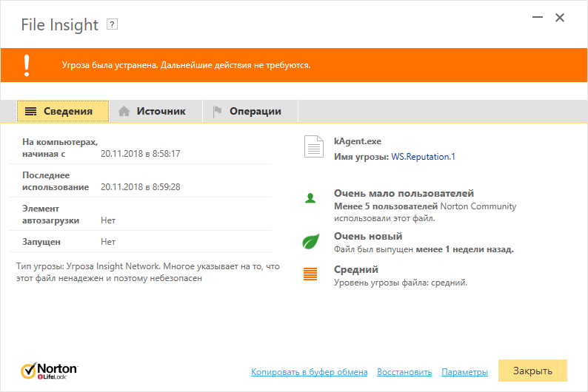Click the Нет value beside Запущен

coord(108,242)
